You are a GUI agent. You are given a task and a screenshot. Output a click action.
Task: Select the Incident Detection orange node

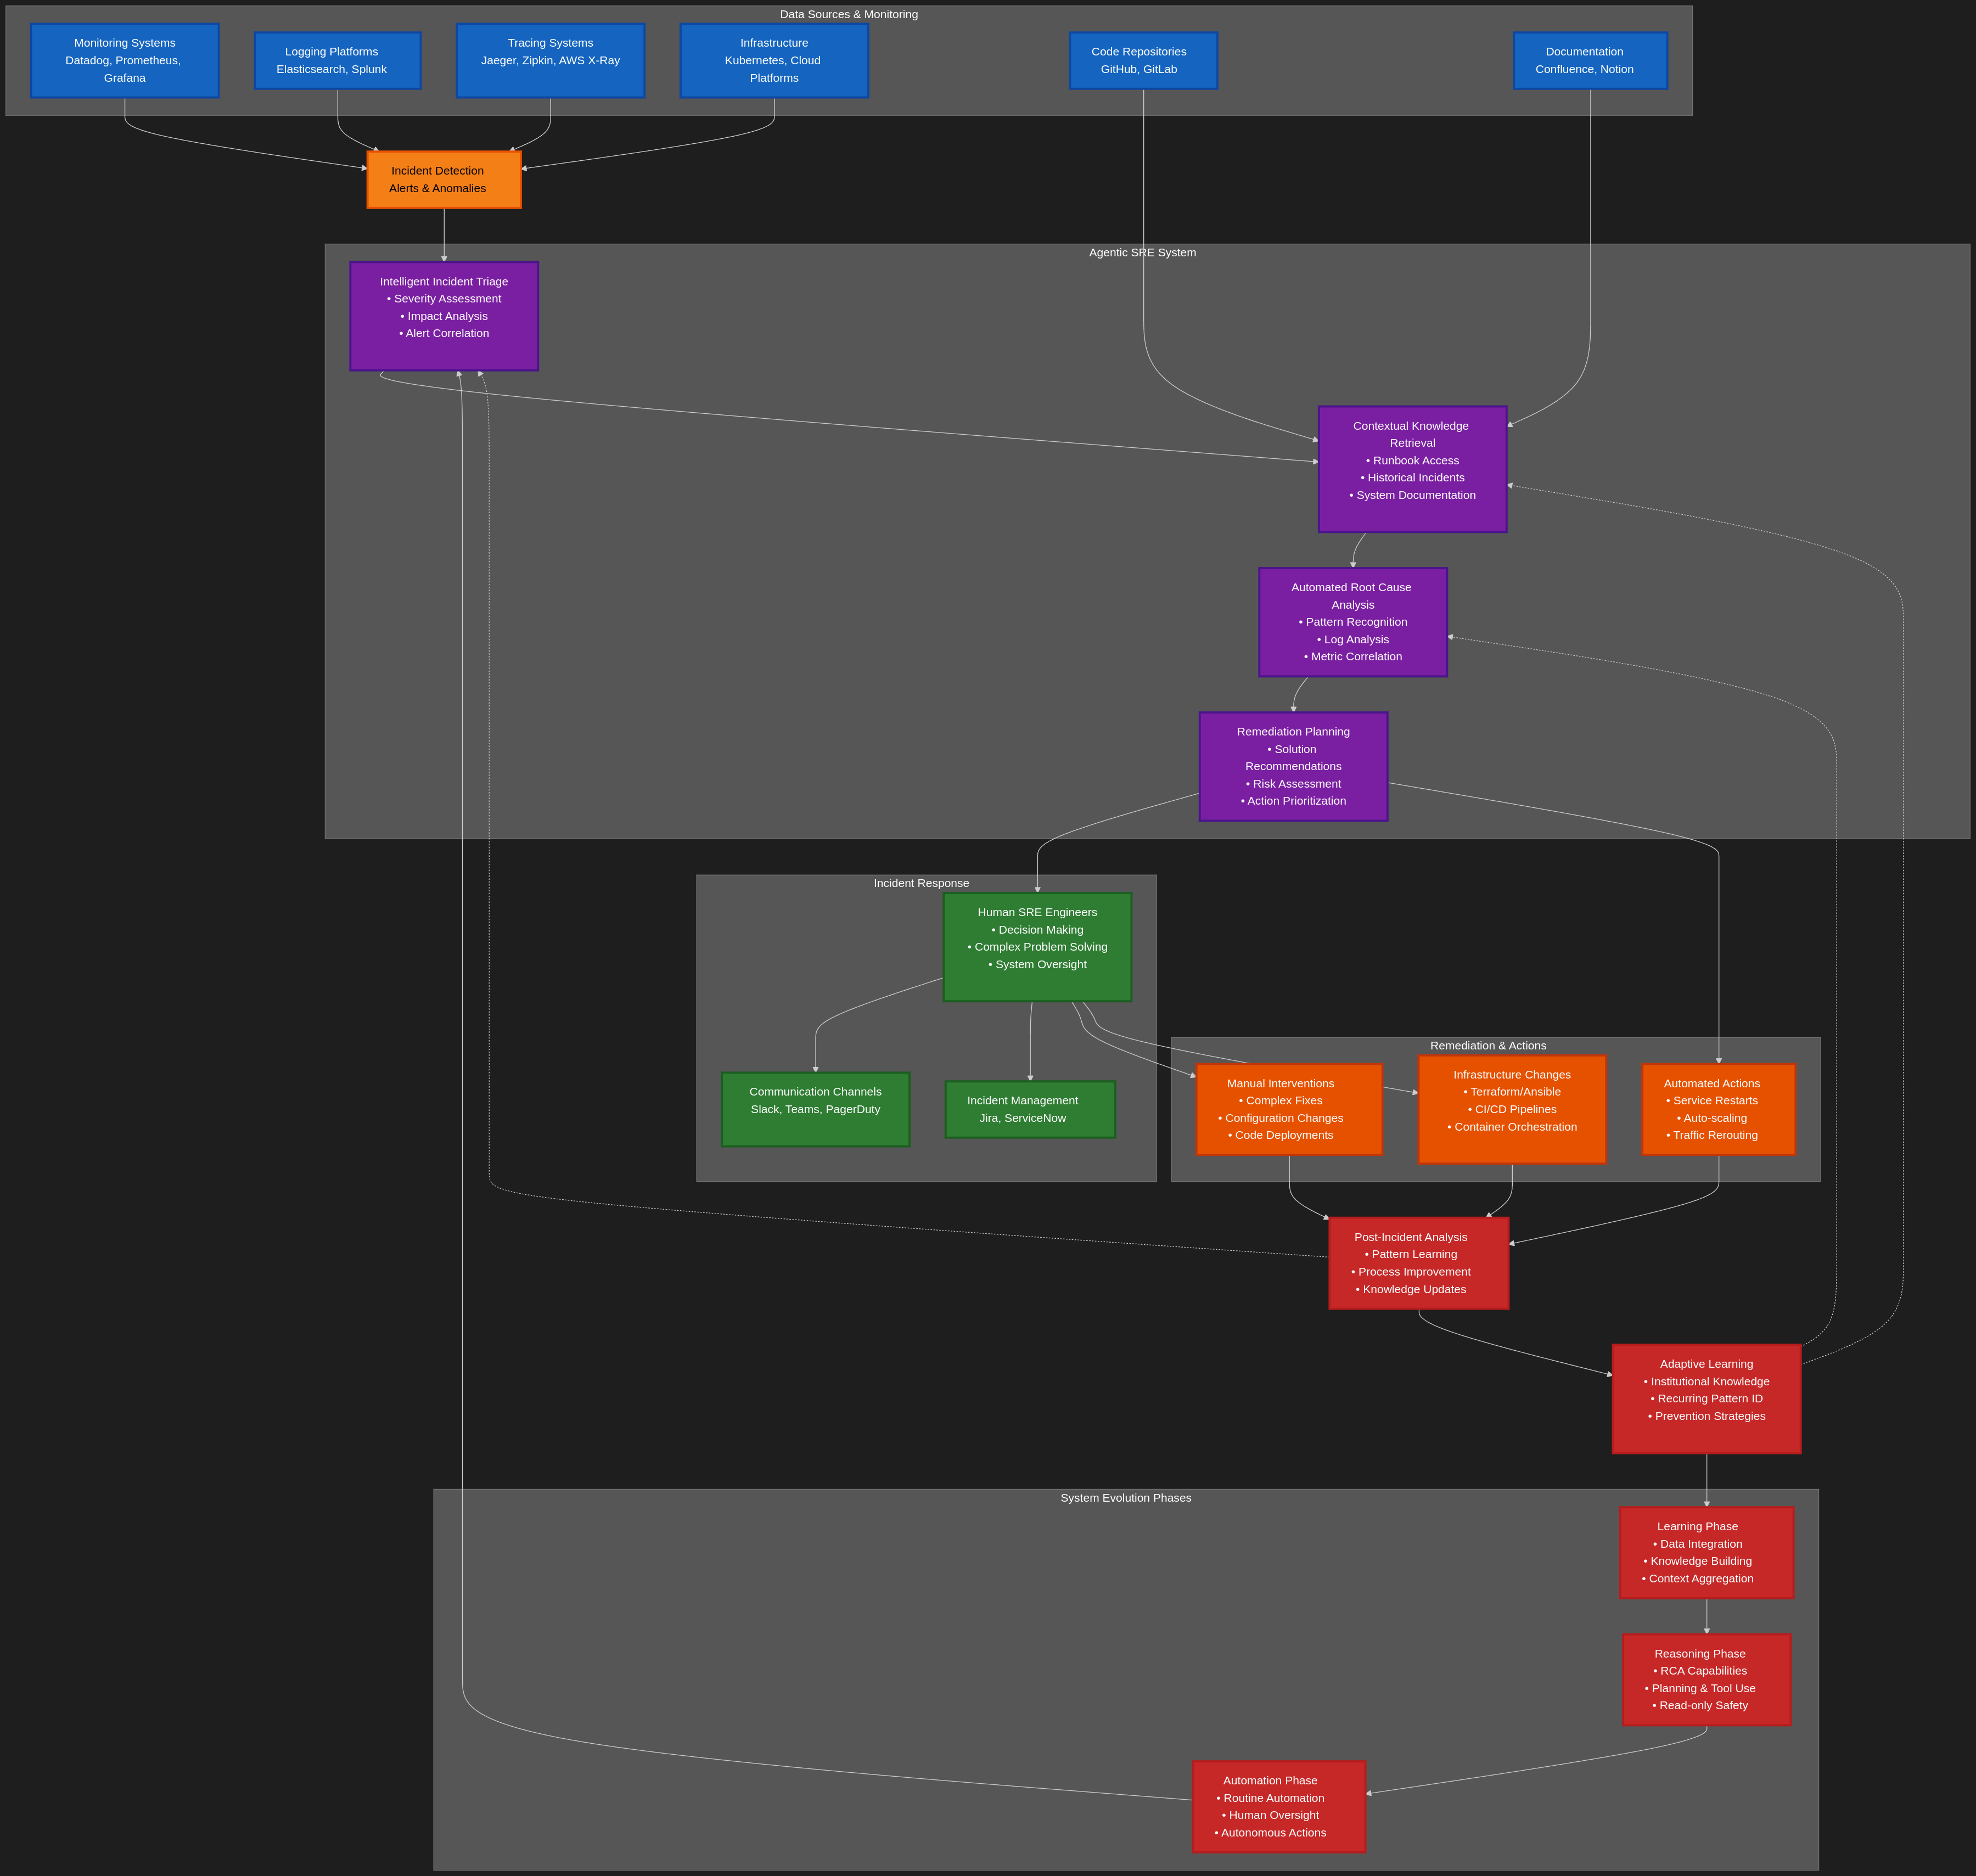point(444,180)
